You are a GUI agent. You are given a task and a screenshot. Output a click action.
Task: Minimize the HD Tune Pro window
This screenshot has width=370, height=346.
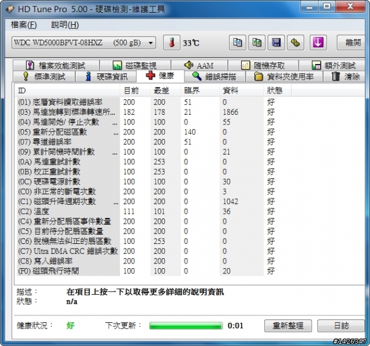pyautogui.click(x=309, y=7)
